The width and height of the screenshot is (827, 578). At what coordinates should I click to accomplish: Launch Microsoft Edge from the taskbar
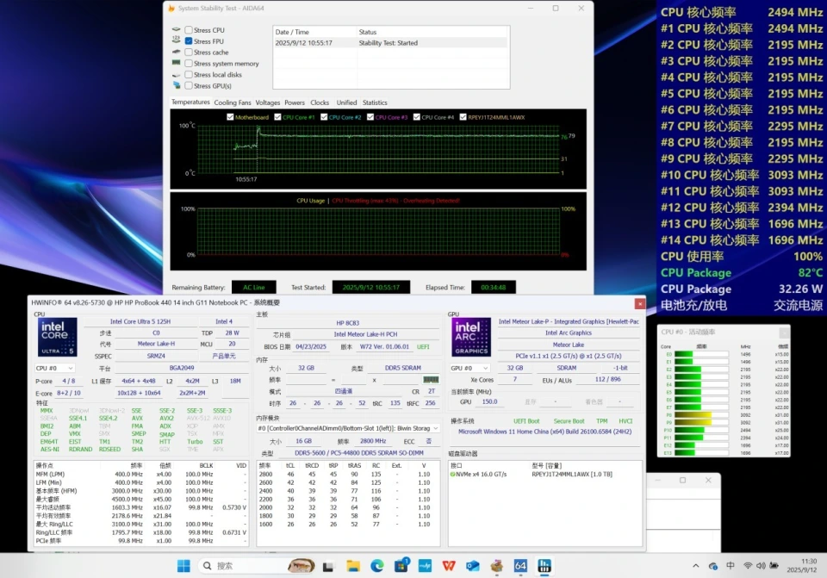377,566
